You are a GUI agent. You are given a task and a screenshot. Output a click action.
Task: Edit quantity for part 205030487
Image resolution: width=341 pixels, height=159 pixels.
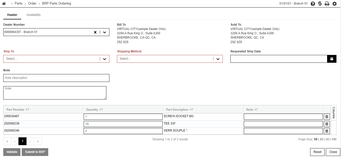[123, 117]
